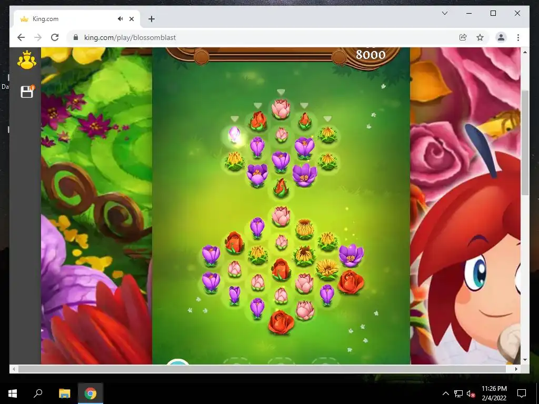Open the saved games icon in sidebar
The width and height of the screenshot is (539, 404).
click(x=27, y=92)
